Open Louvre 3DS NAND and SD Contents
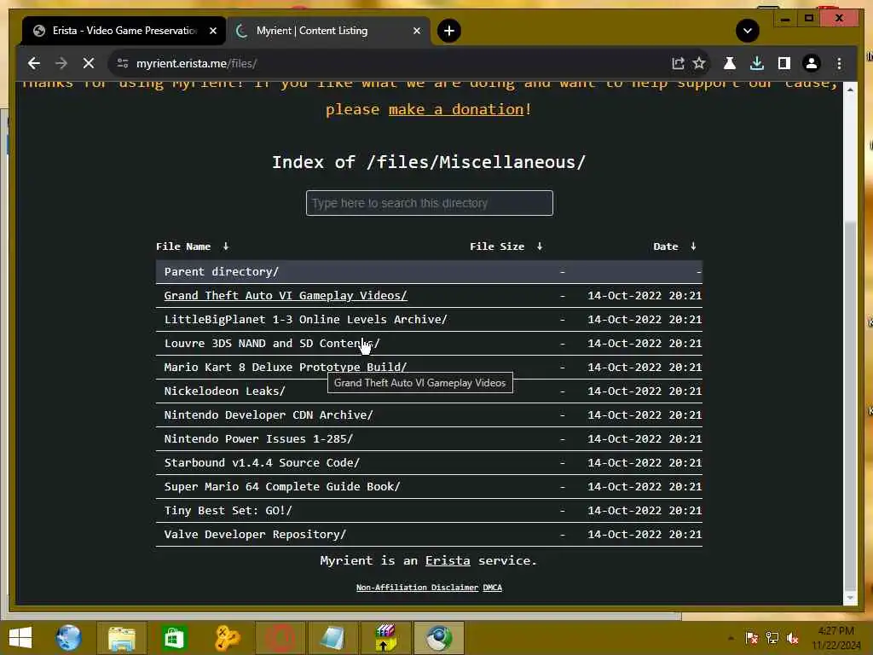Viewport: 873px width, 655px height. pyautogui.click(x=272, y=344)
